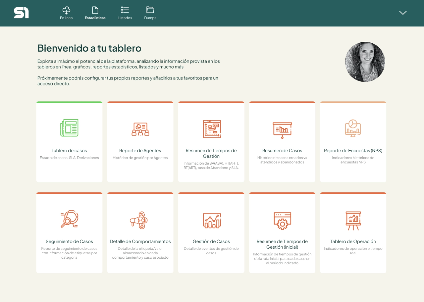Click the gear icon for Resumen de Tiempos (inicial)
The height and width of the screenshot is (302, 424).
[x=282, y=221]
